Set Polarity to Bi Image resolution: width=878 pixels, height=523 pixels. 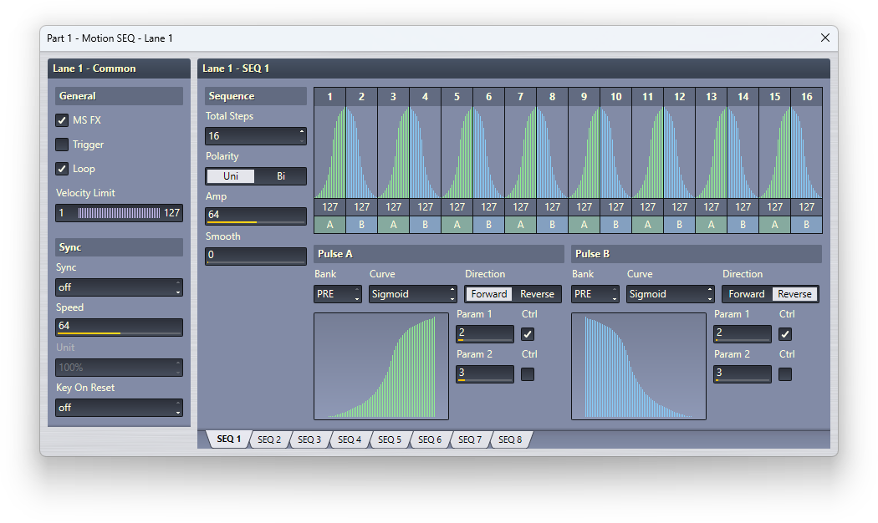[281, 176]
